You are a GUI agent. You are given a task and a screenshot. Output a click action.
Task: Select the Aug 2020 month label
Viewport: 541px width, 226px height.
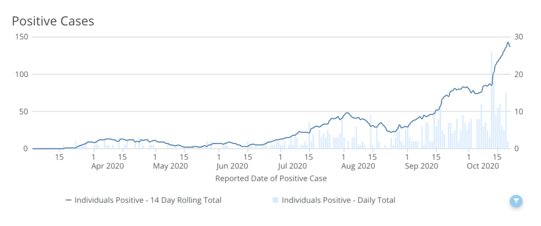coord(358,166)
